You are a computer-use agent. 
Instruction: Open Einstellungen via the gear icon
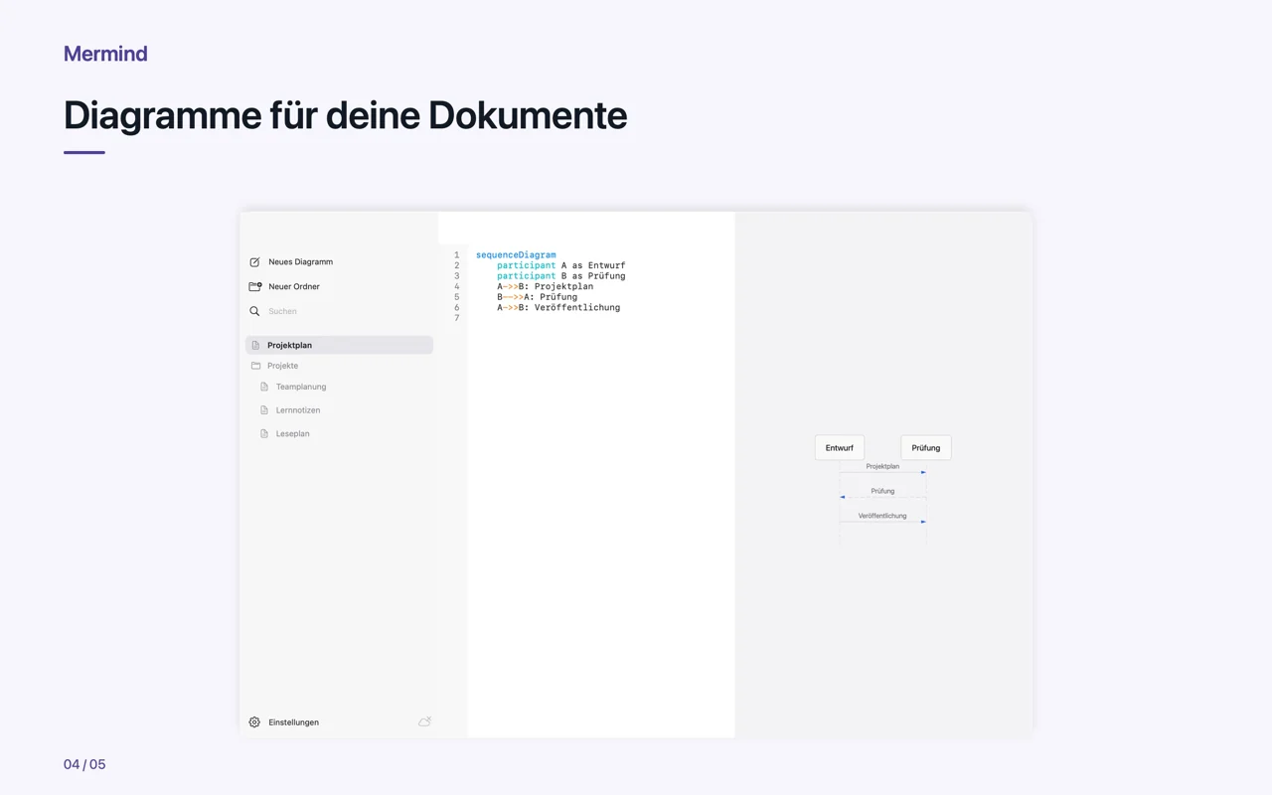click(x=254, y=722)
